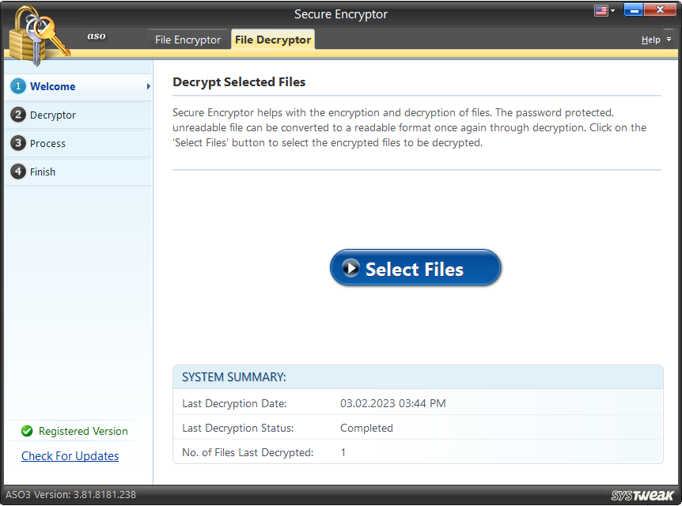Image resolution: width=682 pixels, height=506 pixels.
Task: Open the language flag dropdown
Action: pyautogui.click(x=604, y=9)
